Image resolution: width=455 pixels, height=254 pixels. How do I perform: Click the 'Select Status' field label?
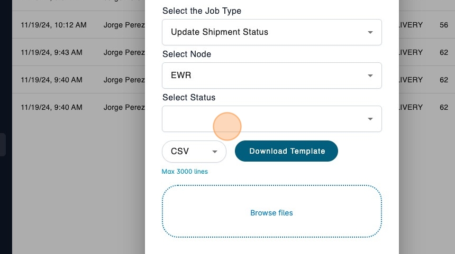pos(189,97)
